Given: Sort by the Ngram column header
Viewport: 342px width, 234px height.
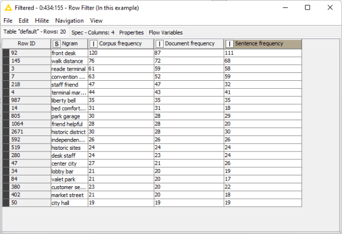Looking at the screenshot, I should [x=70, y=44].
